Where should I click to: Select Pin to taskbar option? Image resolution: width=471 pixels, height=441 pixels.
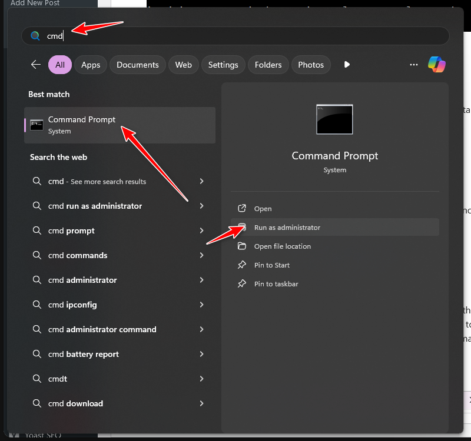tap(276, 284)
